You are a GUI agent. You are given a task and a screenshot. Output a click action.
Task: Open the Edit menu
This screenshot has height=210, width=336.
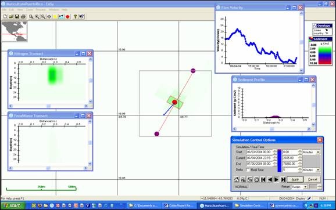tap(12, 10)
